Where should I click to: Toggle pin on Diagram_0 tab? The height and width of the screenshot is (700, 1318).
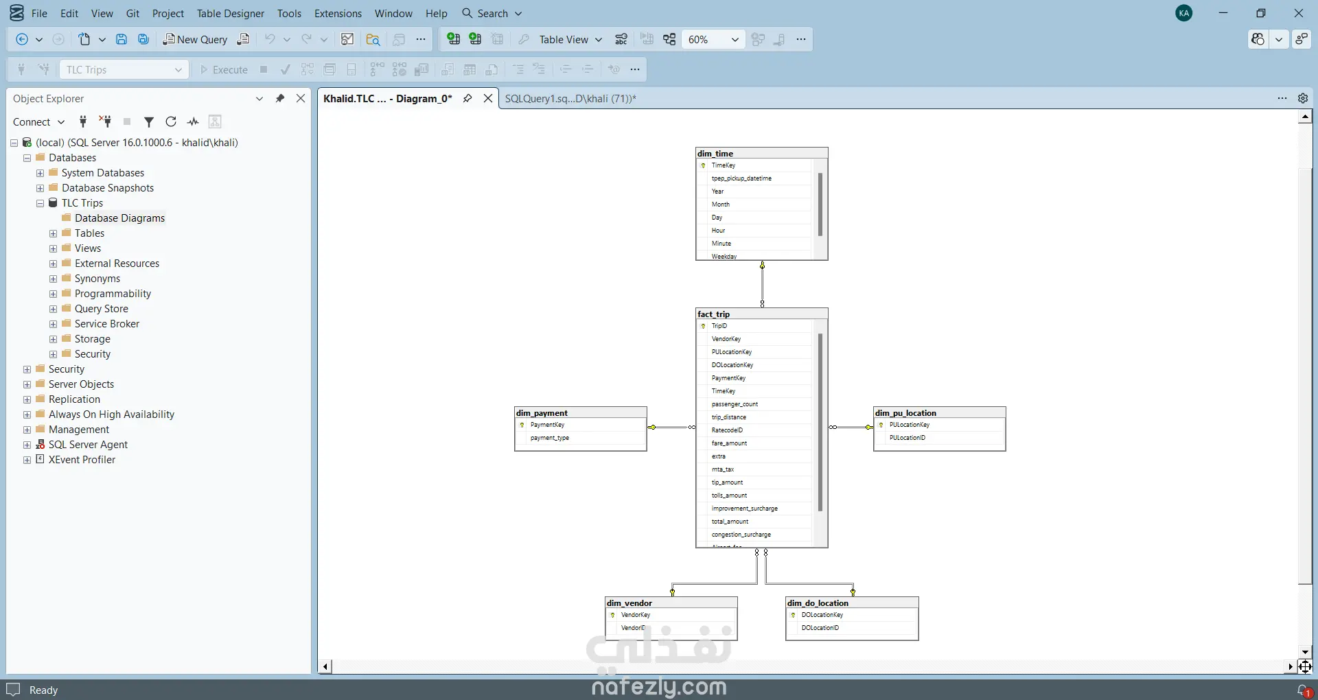click(x=467, y=99)
